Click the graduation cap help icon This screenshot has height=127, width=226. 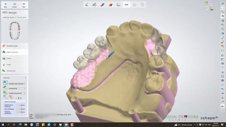tap(222, 16)
